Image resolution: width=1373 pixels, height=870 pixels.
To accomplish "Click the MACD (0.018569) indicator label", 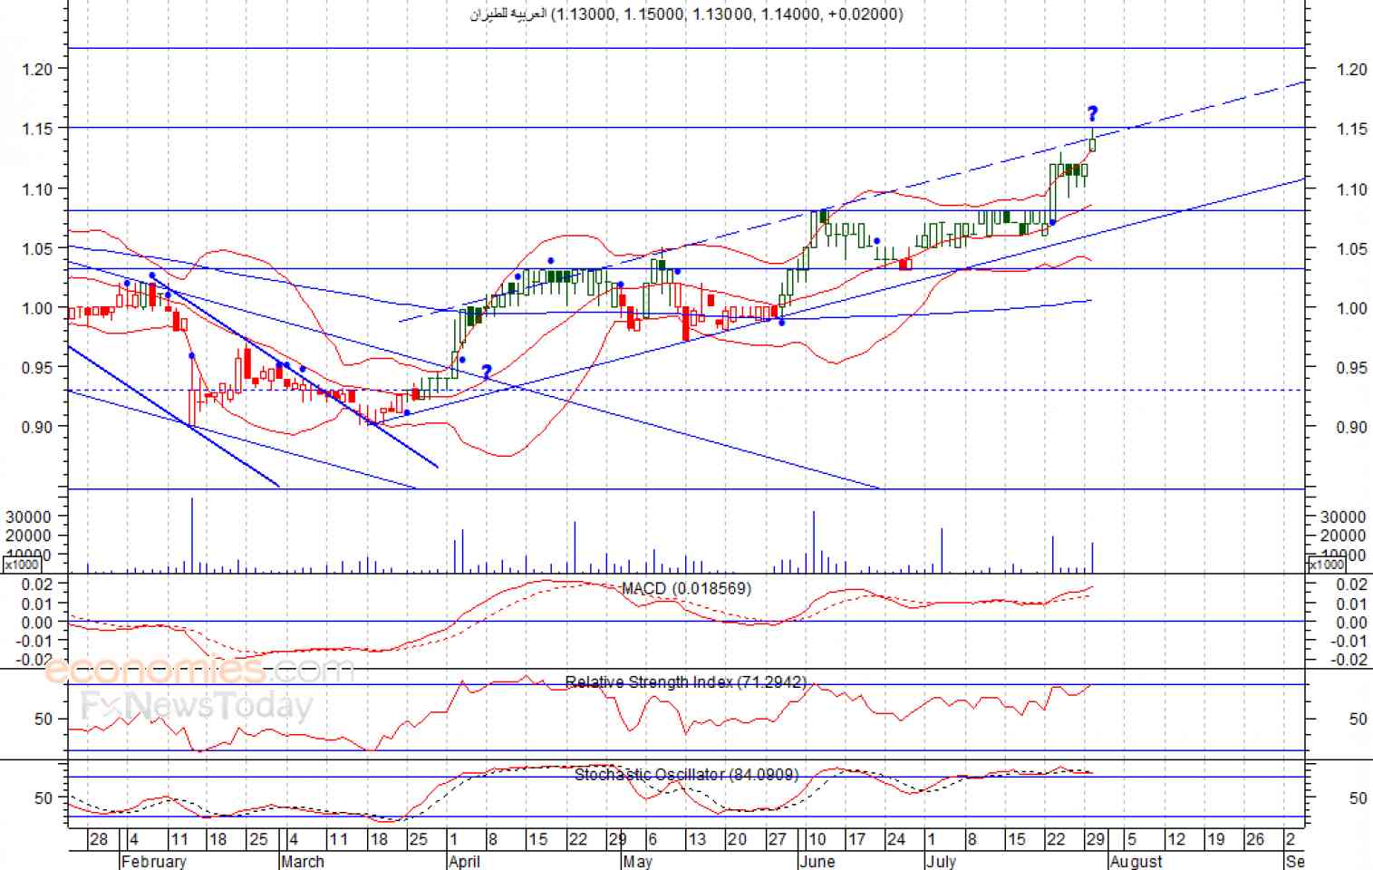I will (686, 589).
